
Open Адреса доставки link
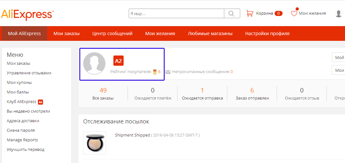[x=23, y=121]
